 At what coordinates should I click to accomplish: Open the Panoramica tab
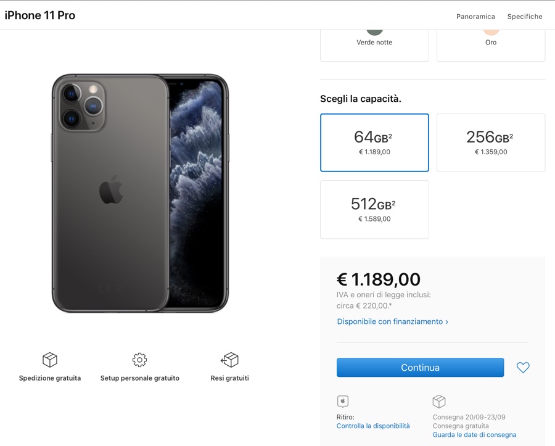[x=475, y=17]
